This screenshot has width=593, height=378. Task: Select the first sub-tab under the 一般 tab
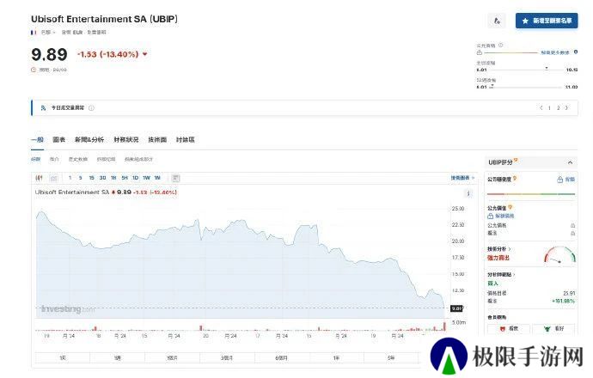[x=35, y=159]
